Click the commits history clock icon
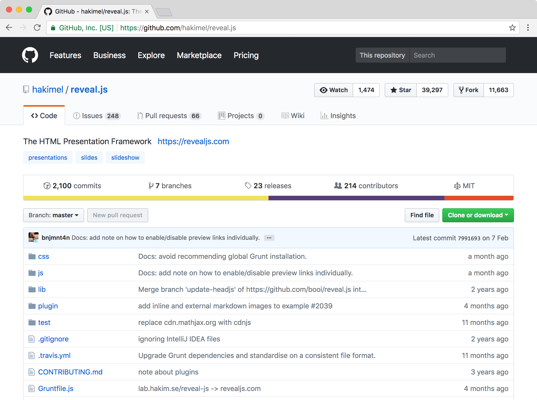Screen dimensions: 537x400 (x=47, y=186)
